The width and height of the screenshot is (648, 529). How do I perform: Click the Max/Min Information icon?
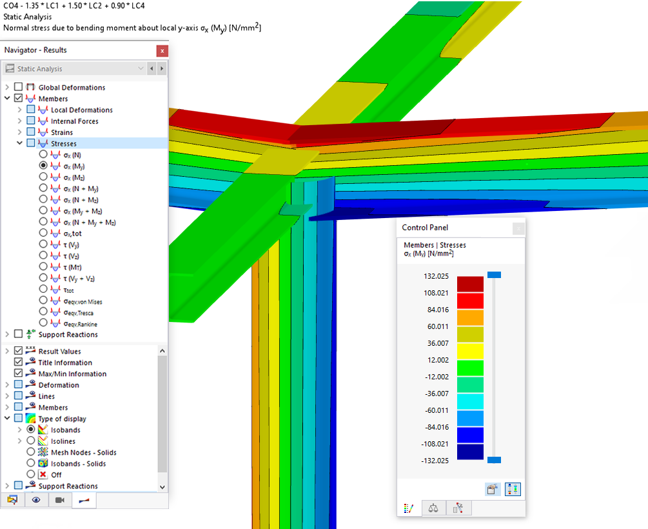pyautogui.click(x=30, y=373)
